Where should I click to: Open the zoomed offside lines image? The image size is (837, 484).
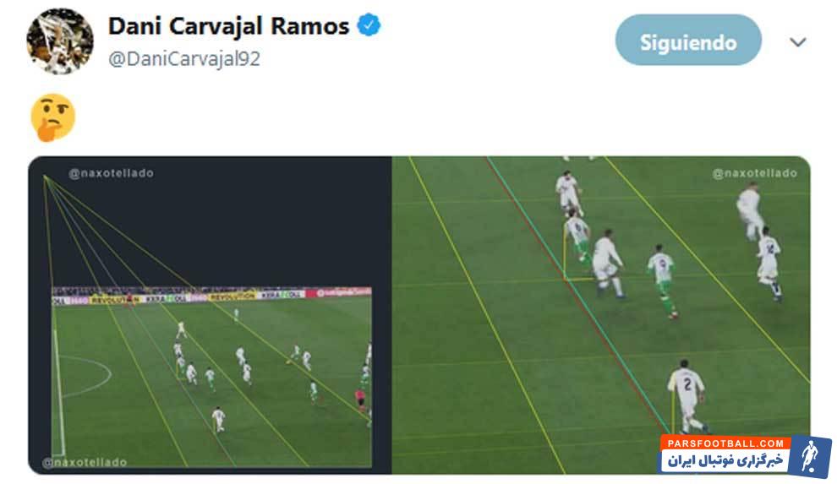(x=601, y=314)
